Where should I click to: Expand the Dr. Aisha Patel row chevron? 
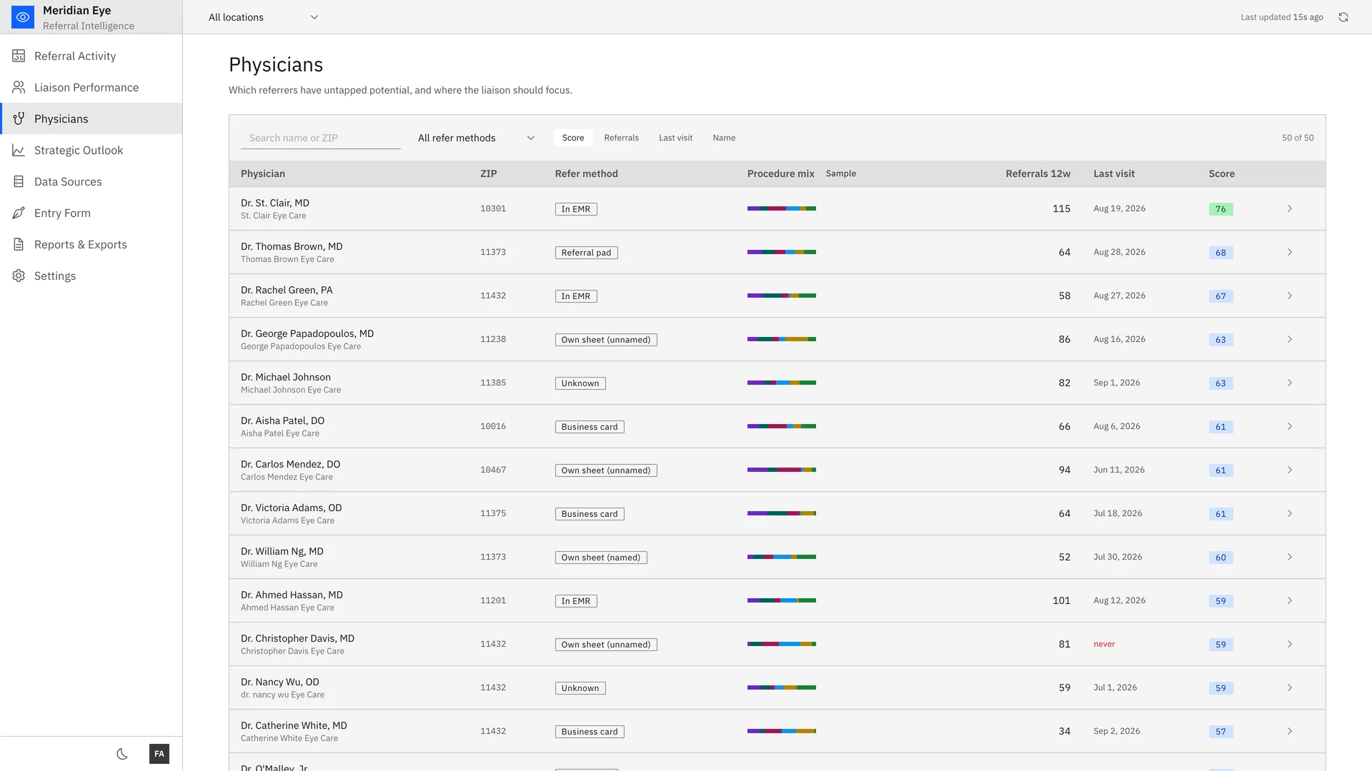pyautogui.click(x=1290, y=427)
